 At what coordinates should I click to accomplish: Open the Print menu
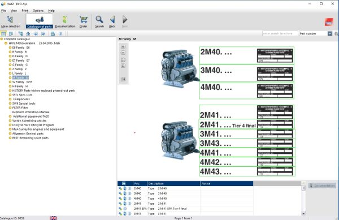[x=25, y=11]
